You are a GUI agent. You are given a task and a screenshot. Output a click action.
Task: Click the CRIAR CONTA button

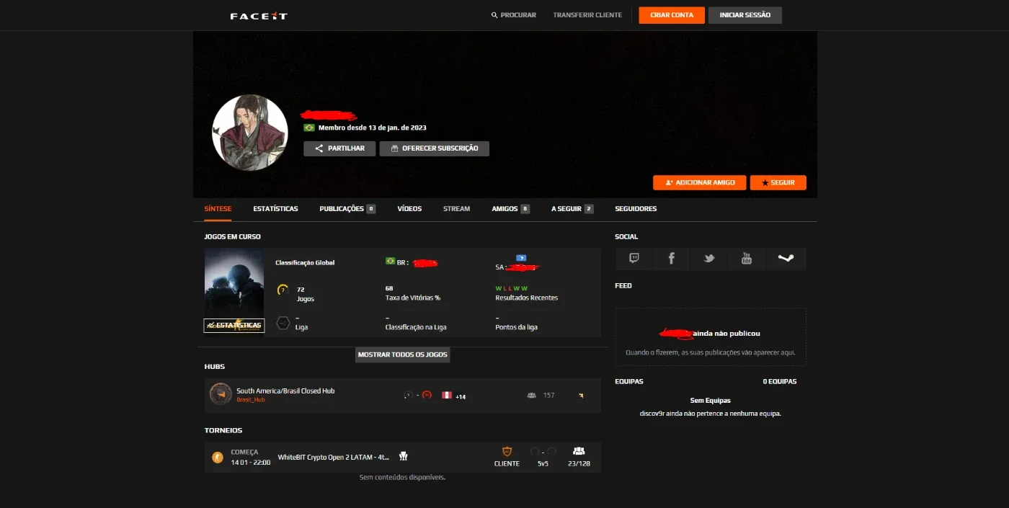coord(672,15)
